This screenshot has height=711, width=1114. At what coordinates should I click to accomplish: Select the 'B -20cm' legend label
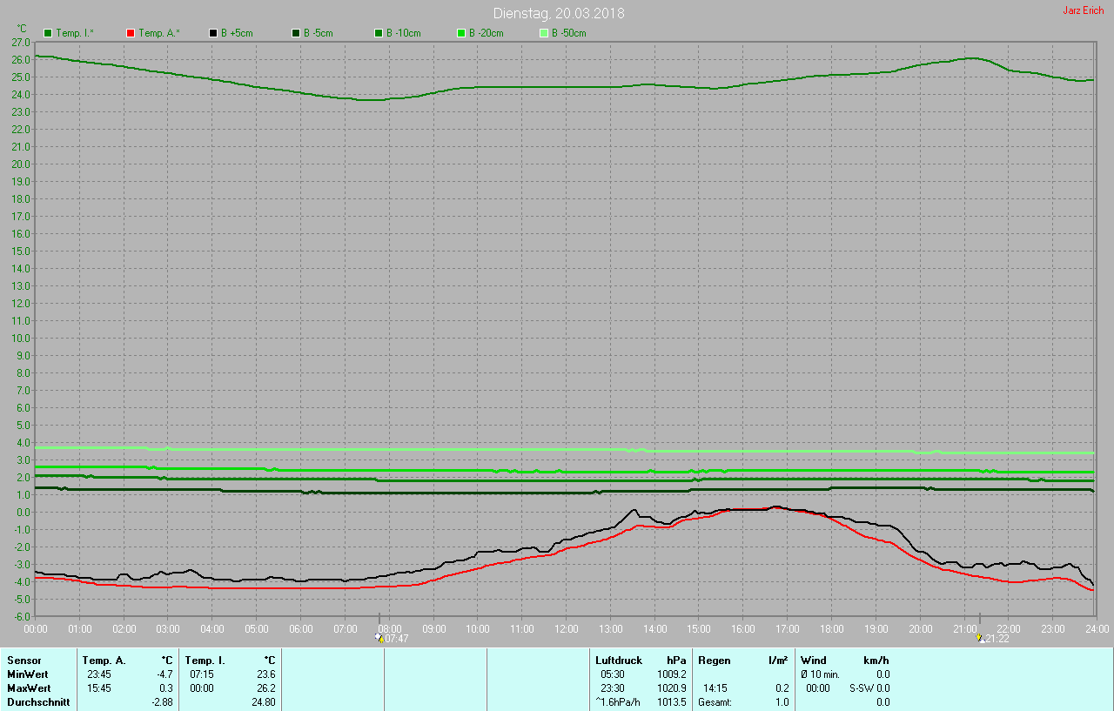click(487, 33)
